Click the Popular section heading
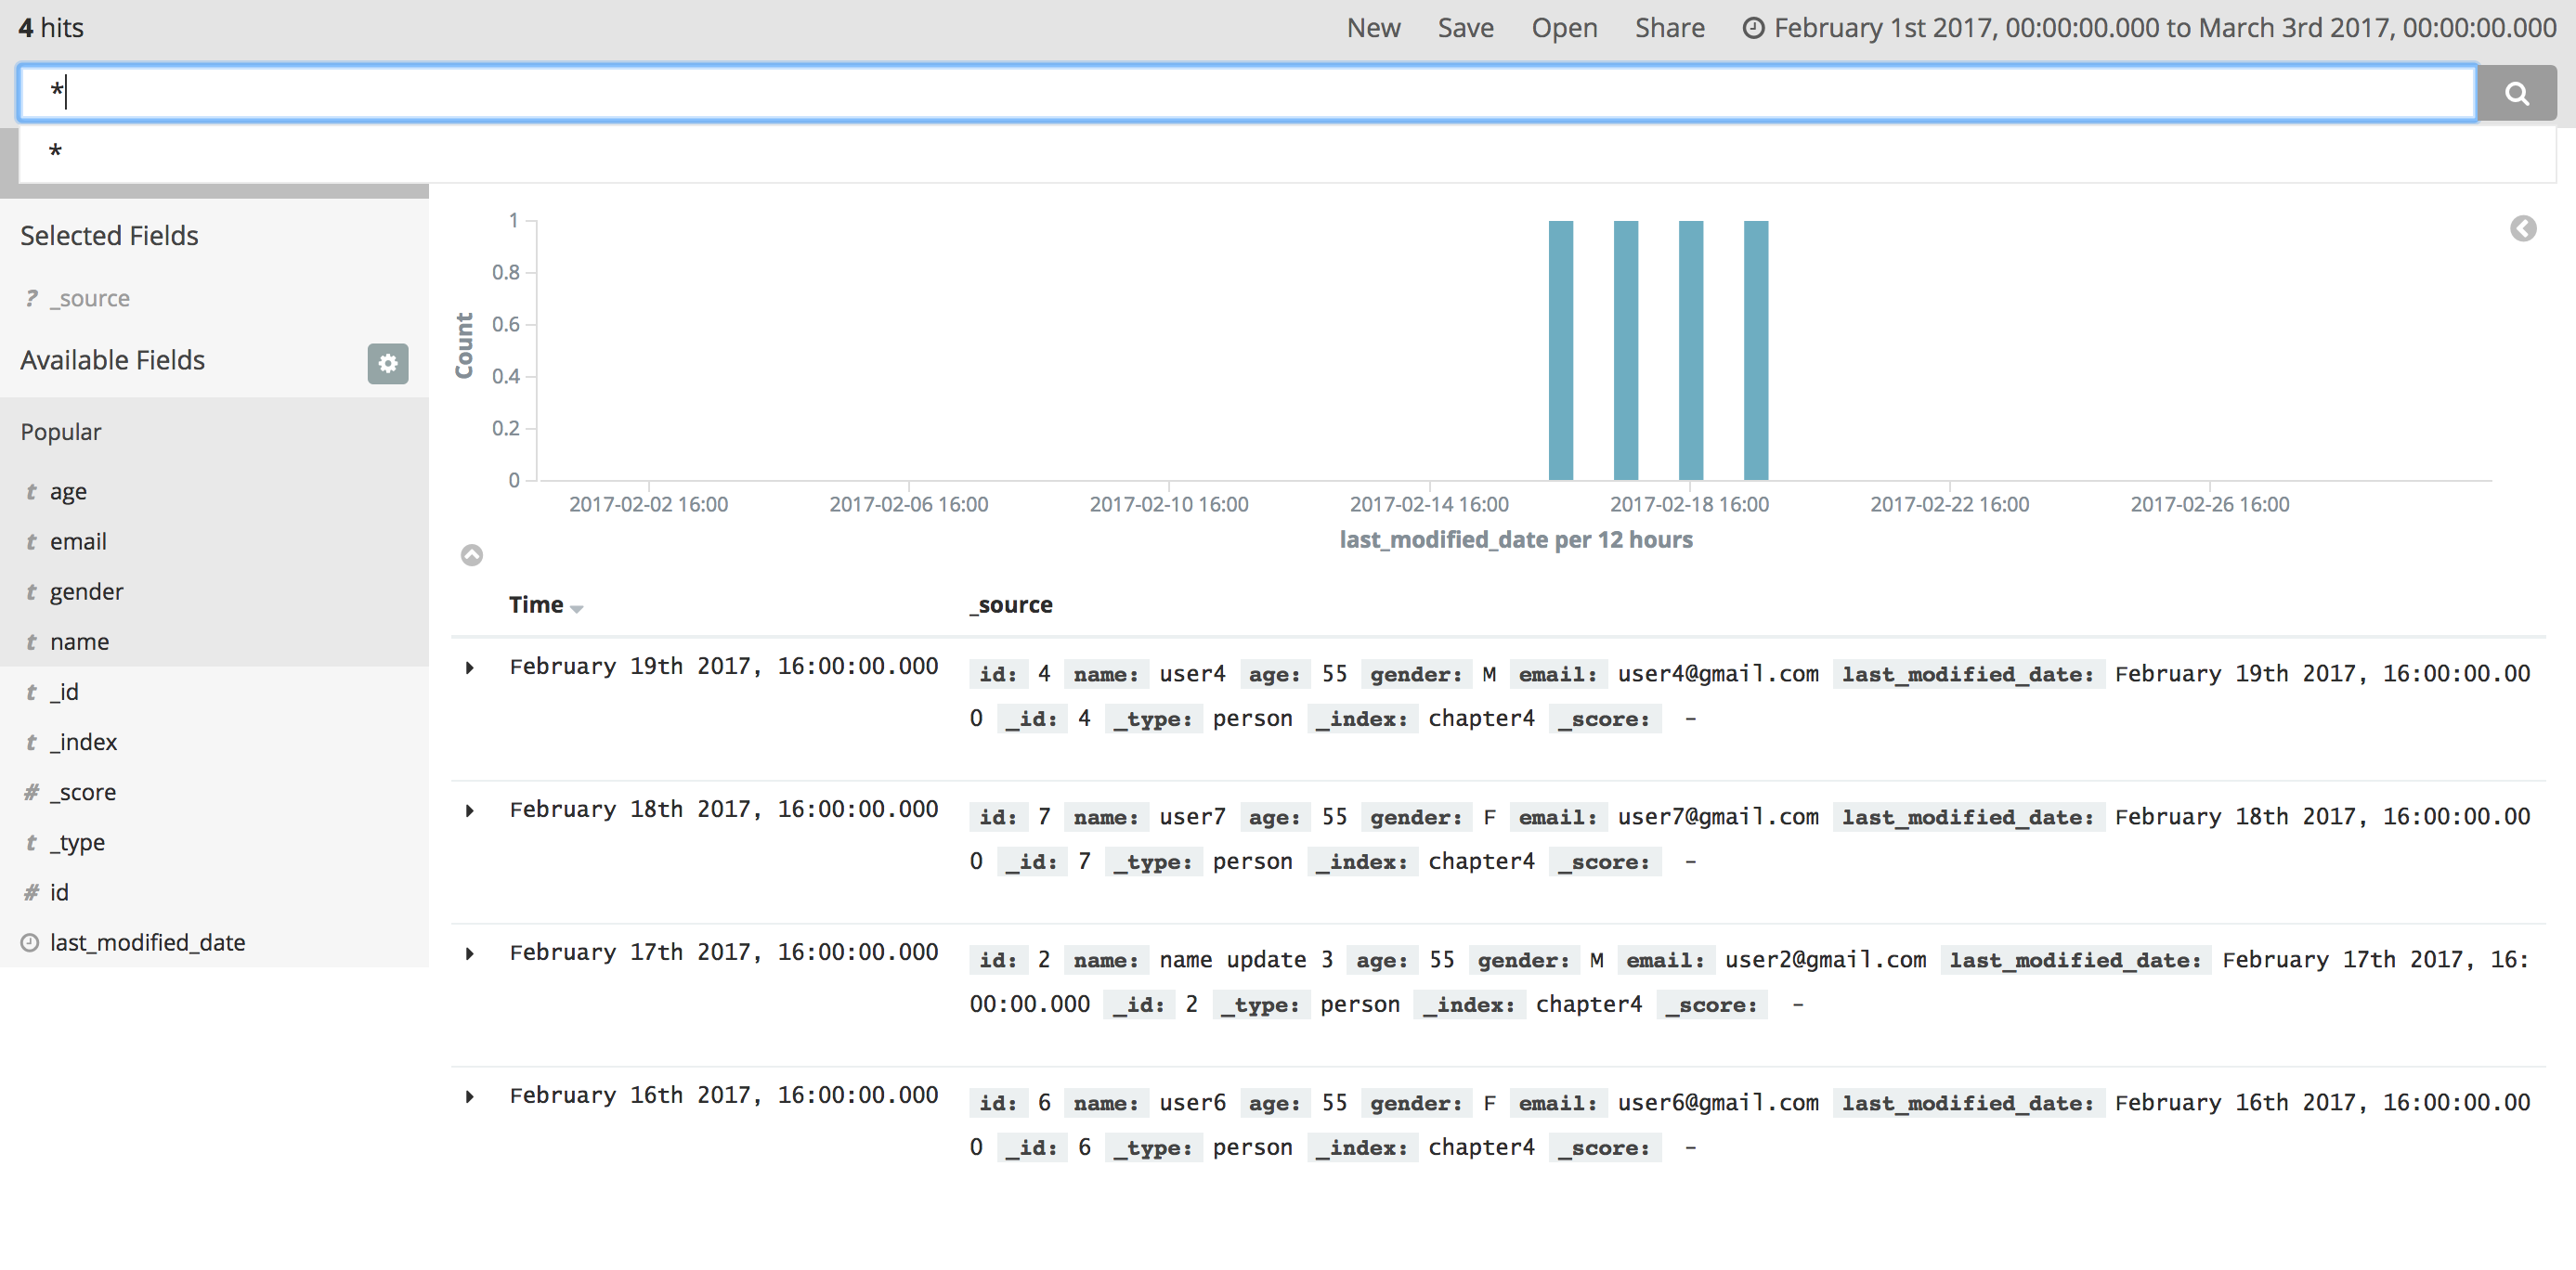The width and height of the screenshot is (2576, 1270). (61, 432)
